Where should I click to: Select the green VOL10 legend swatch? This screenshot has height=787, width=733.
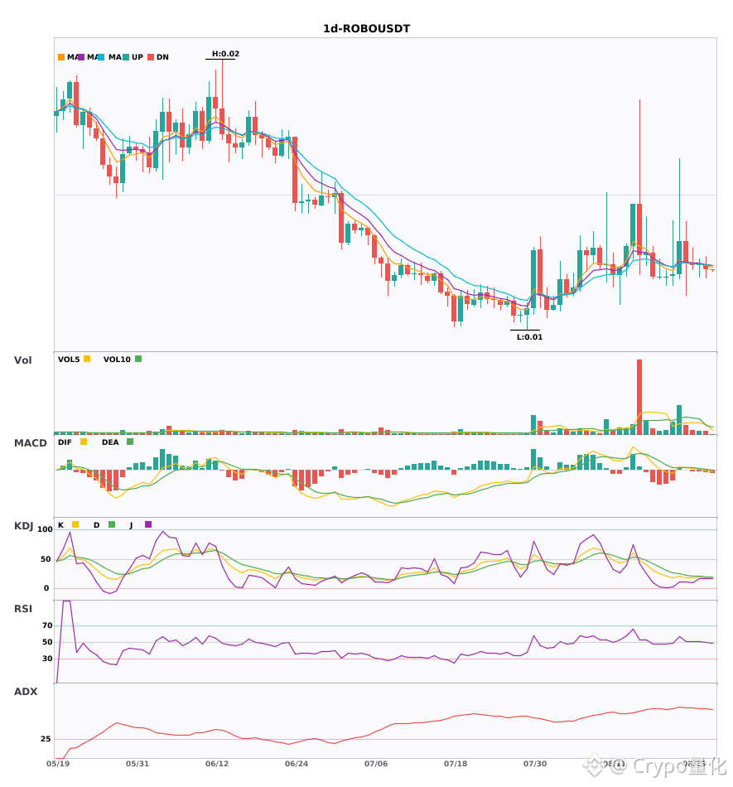(138, 359)
